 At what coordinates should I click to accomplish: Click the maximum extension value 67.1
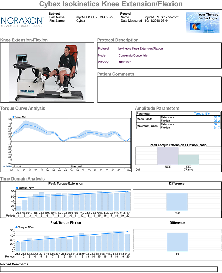coord(217,124)
